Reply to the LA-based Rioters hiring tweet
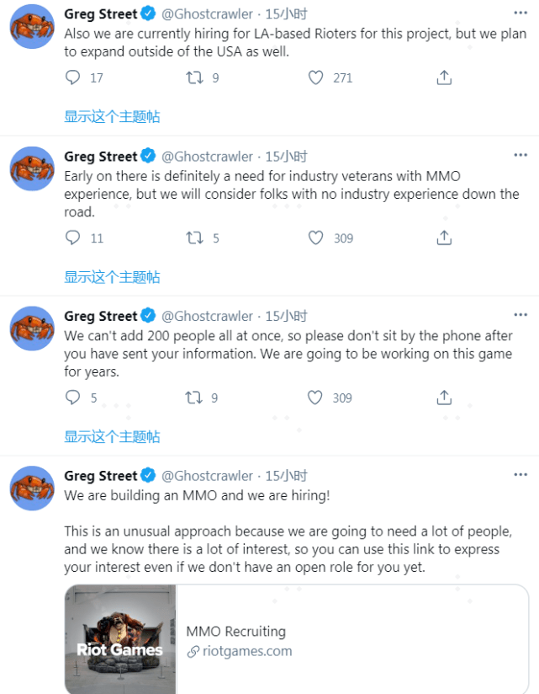 tap(73, 78)
